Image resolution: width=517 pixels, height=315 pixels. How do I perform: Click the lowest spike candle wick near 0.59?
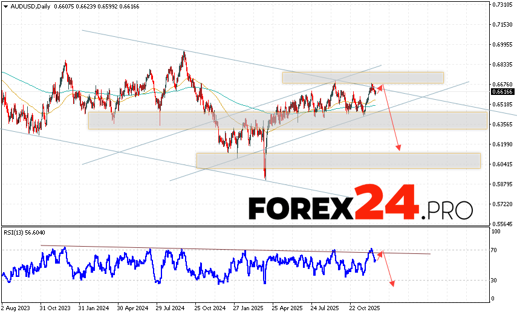point(266,178)
